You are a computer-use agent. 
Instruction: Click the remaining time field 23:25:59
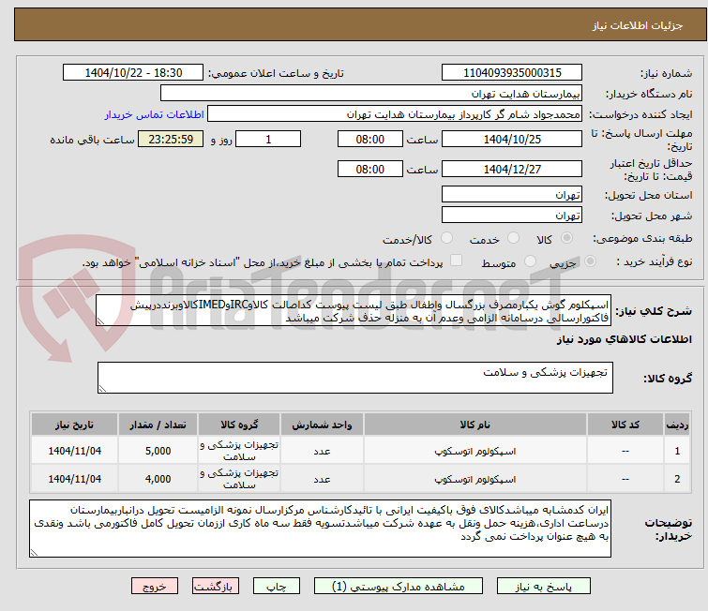pyautogui.click(x=171, y=139)
